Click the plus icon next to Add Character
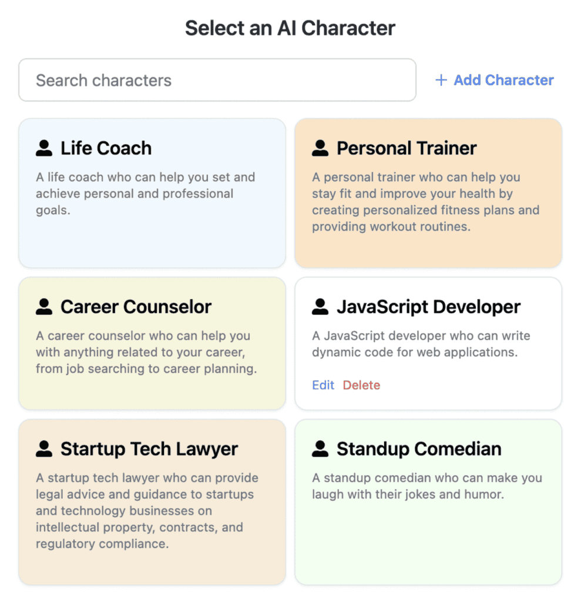This screenshot has height=601, width=581. 441,80
